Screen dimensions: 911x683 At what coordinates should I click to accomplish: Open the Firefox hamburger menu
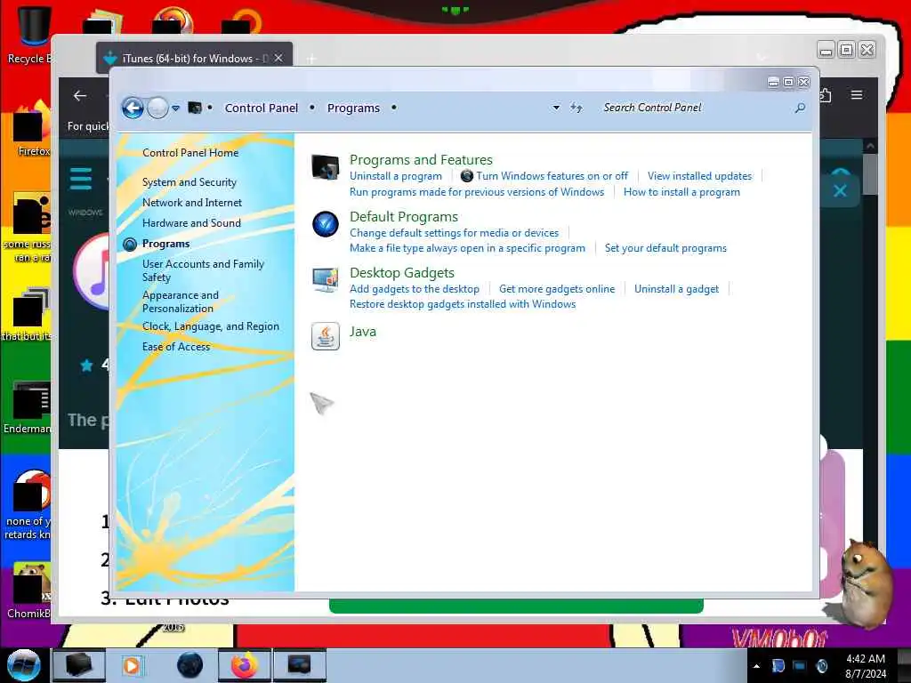(x=857, y=94)
